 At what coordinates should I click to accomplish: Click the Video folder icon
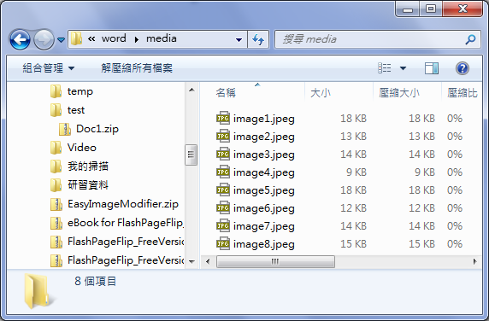pos(56,148)
